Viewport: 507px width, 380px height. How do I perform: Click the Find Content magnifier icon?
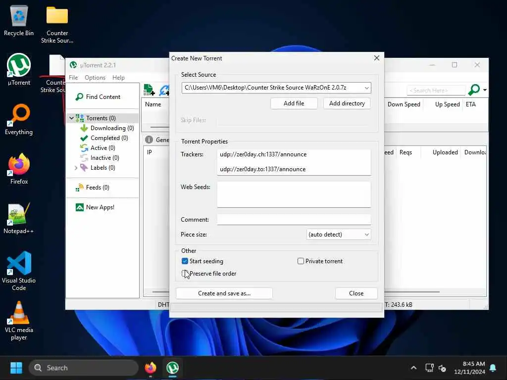click(79, 96)
